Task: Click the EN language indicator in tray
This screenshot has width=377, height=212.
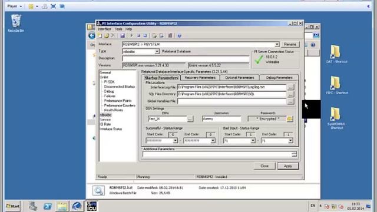Action: click(x=313, y=206)
